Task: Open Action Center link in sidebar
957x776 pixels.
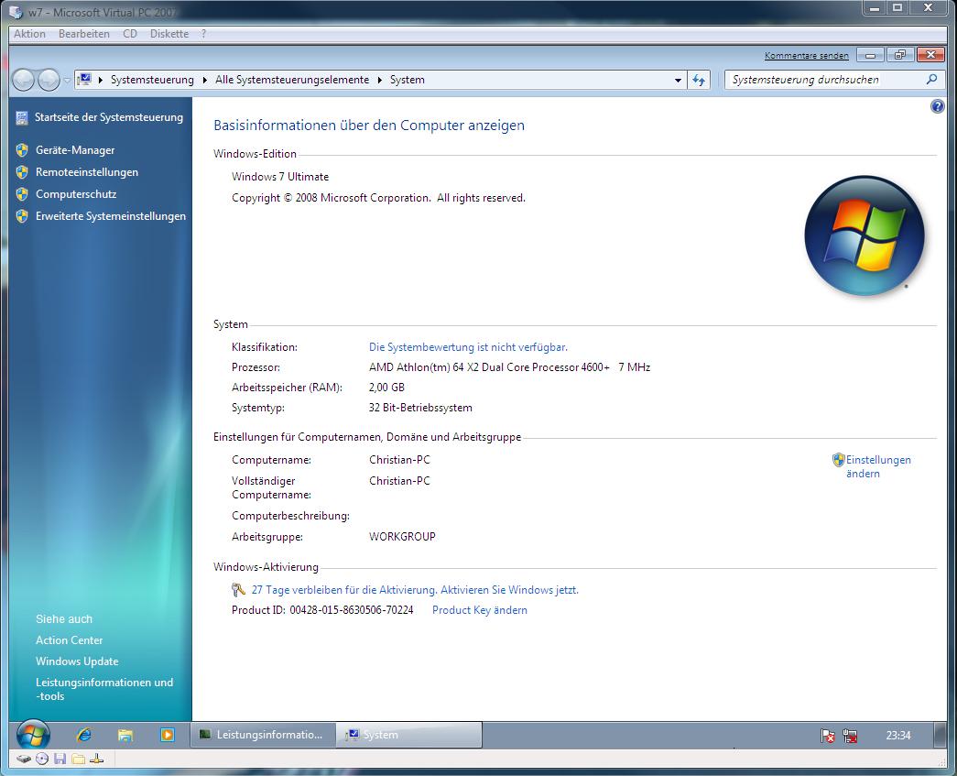Action: [x=69, y=640]
